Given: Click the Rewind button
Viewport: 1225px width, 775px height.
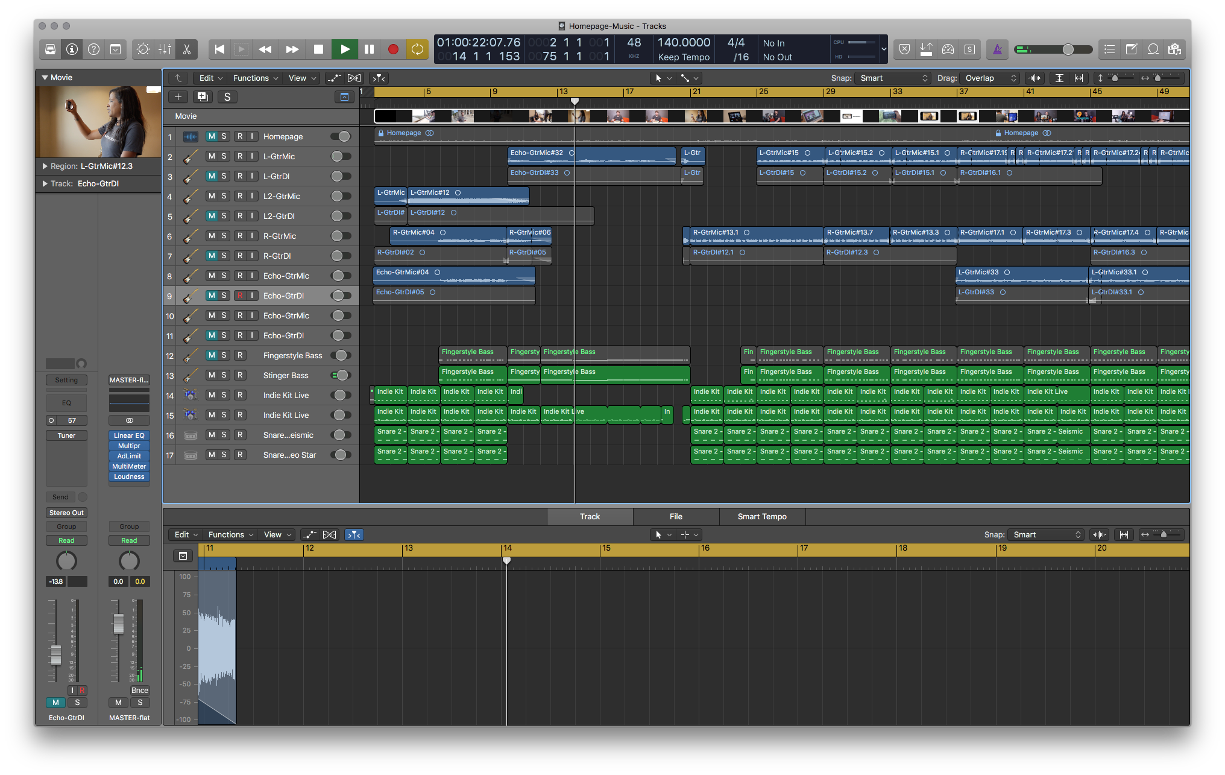Looking at the screenshot, I should coord(265,49).
